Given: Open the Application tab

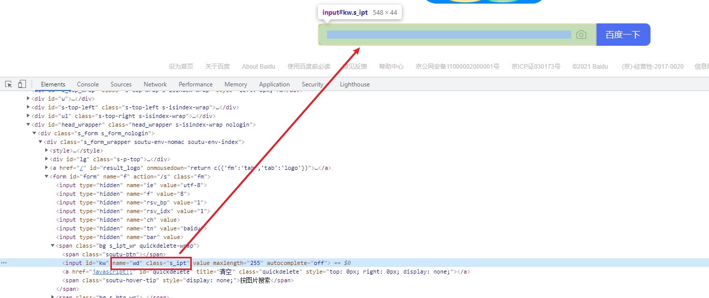Looking at the screenshot, I should coord(274,84).
